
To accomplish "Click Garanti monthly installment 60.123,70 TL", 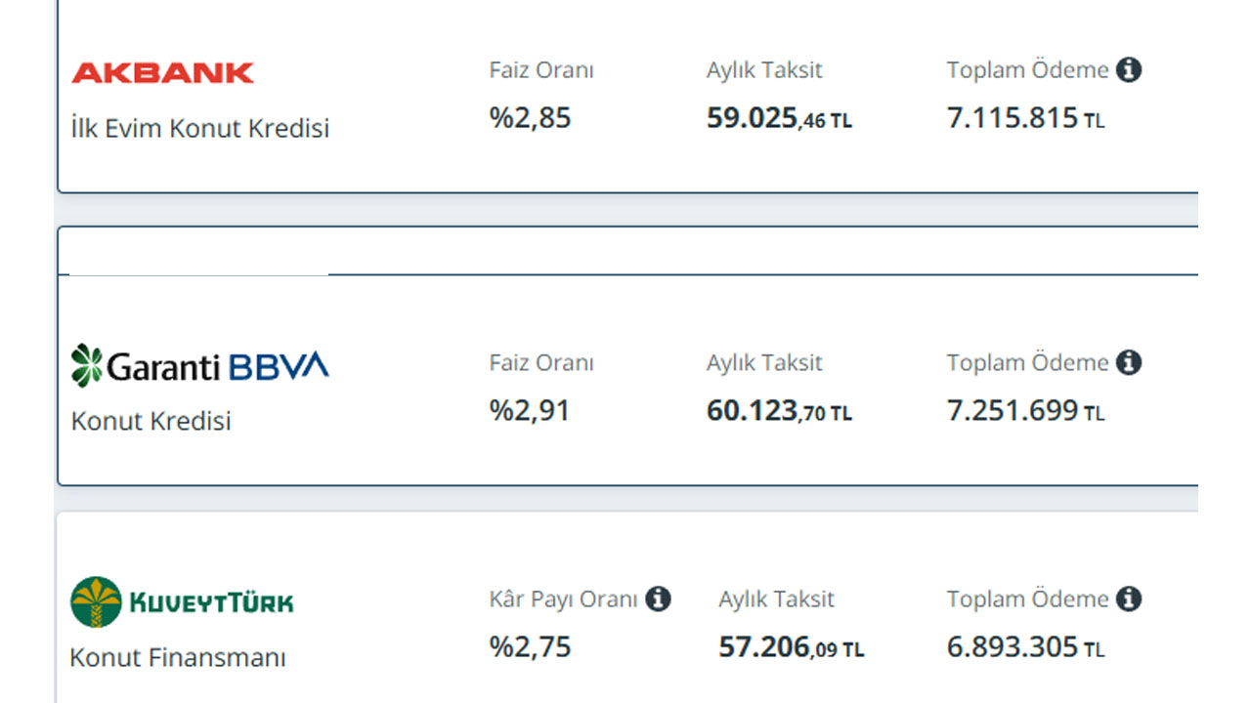I will [x=779, y=412].
